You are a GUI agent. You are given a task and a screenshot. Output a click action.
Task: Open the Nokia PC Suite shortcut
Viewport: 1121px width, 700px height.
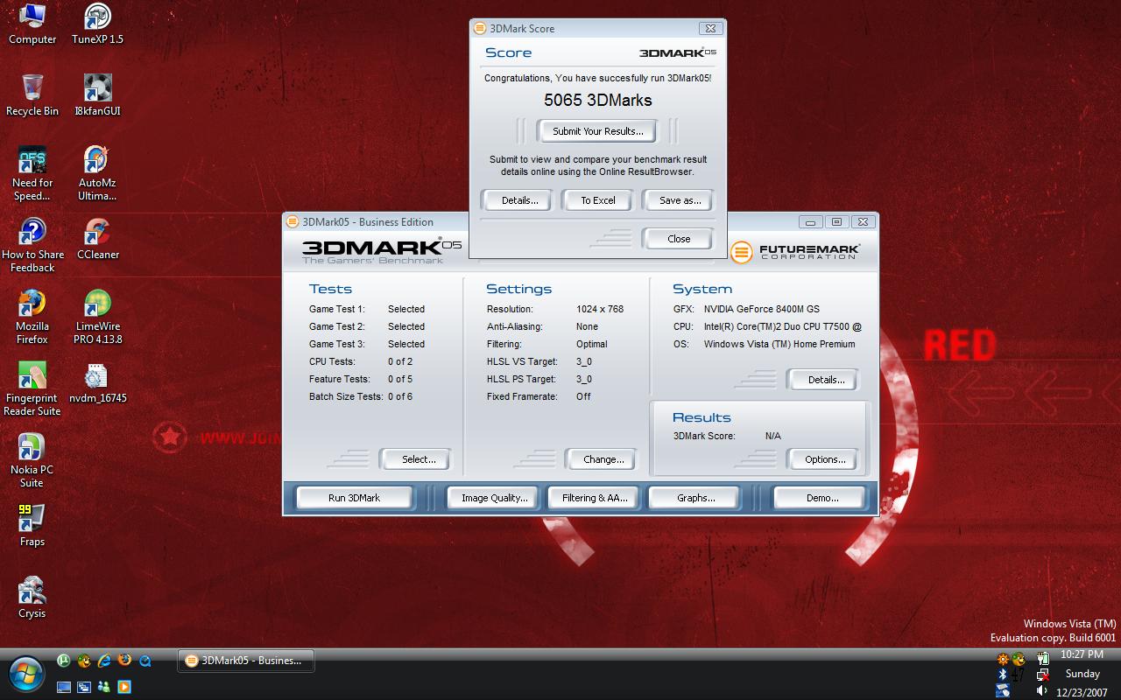(32, 460)
